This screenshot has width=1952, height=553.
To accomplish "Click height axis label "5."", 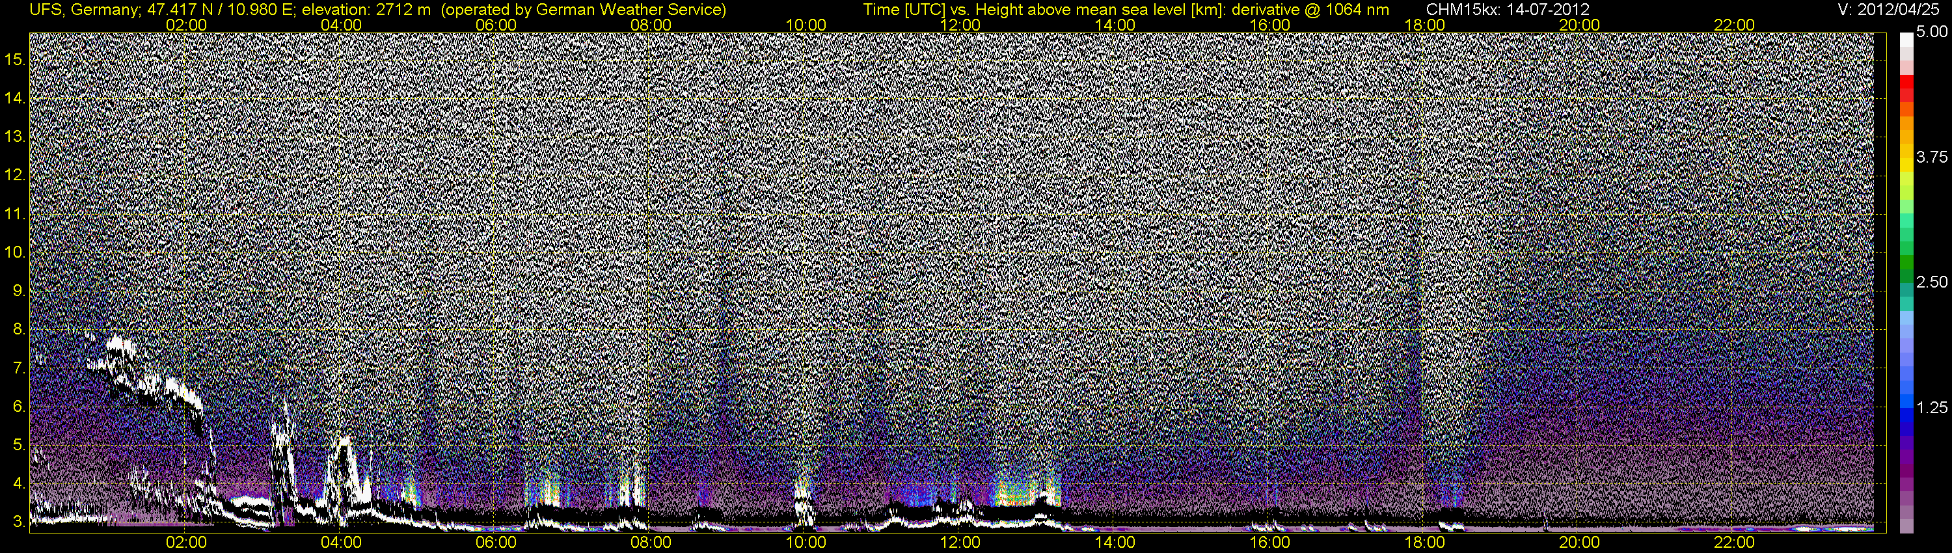I will (x=19, y=446).
